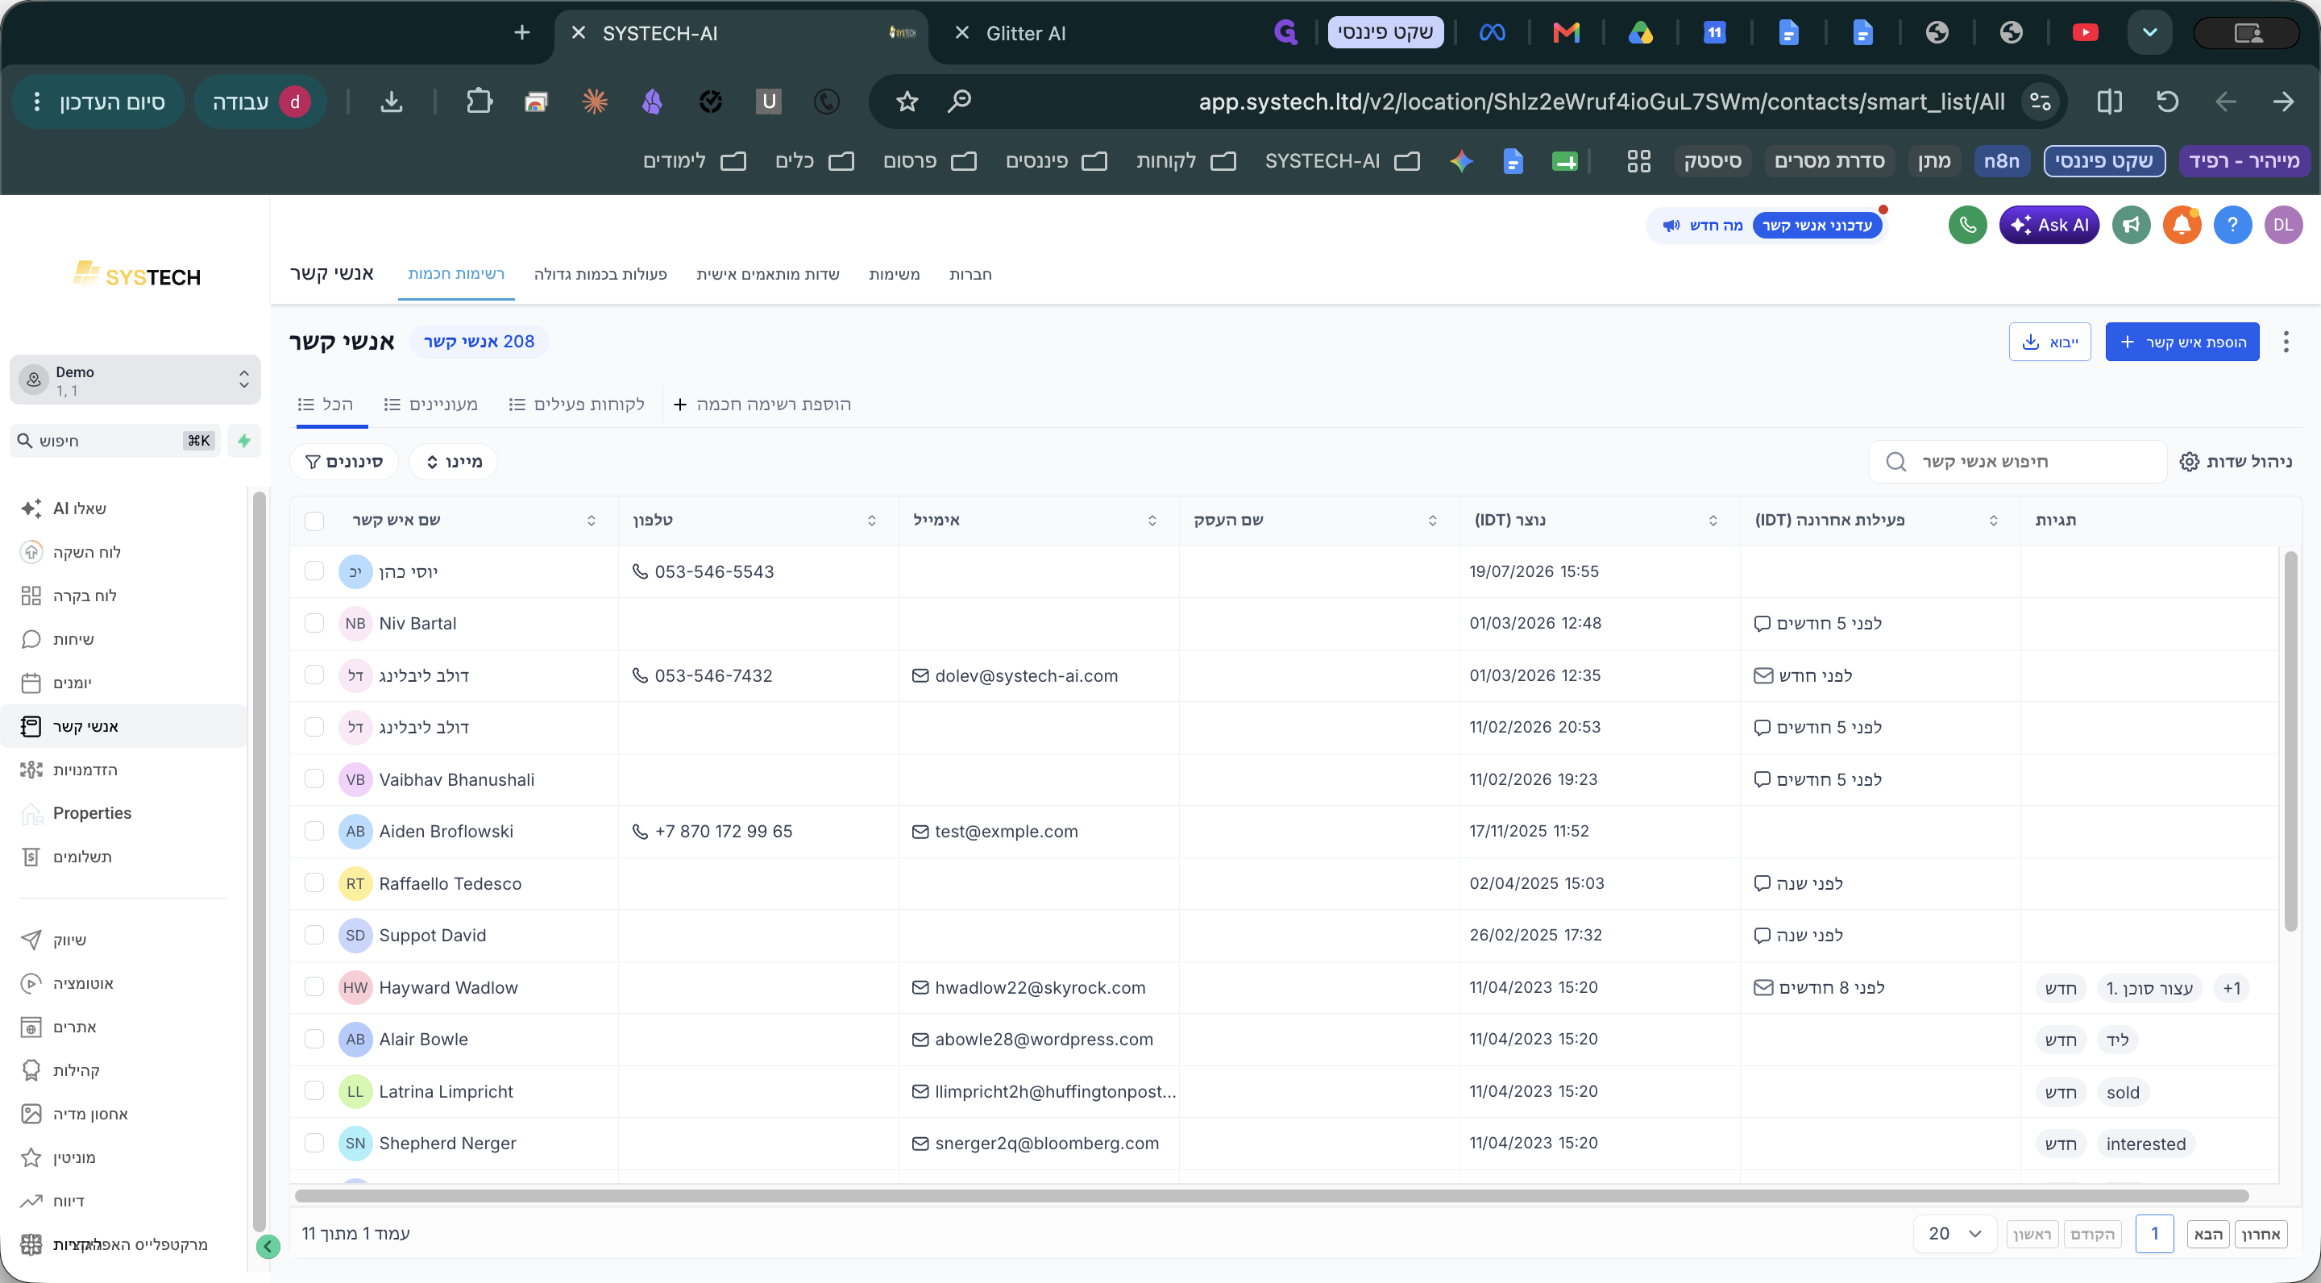Tick the select-all contacts checkbox in header
The height and width of the screenshot is (1283, 2321).
313,521
